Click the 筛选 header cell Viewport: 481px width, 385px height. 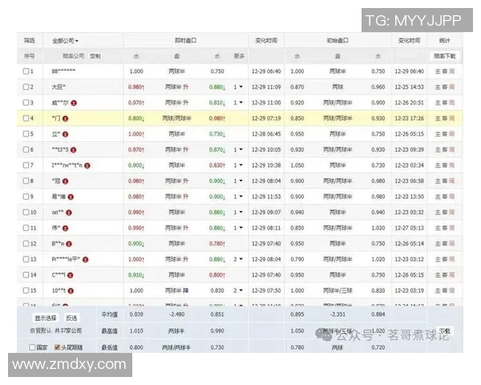click(30, 41)
